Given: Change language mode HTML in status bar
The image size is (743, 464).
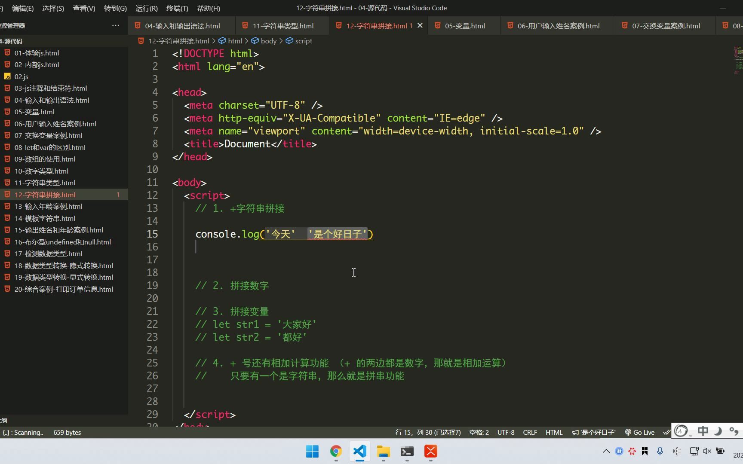Looking at the screenshot, I should pyautogui.click(x=554, y=433).
